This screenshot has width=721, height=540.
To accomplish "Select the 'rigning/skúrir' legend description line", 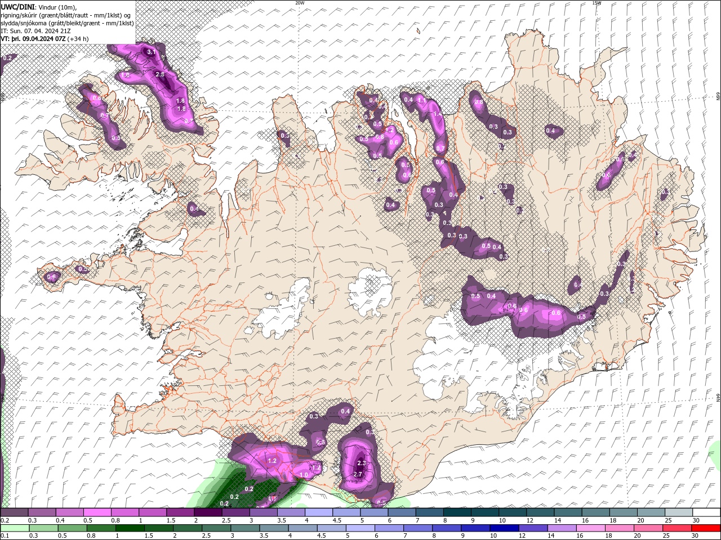I will (65, 15).
